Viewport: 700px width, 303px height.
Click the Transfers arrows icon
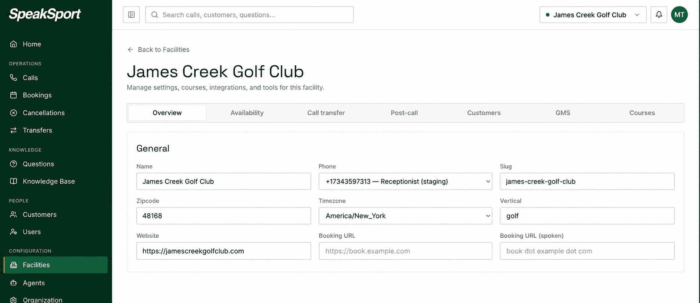point(14,130)
